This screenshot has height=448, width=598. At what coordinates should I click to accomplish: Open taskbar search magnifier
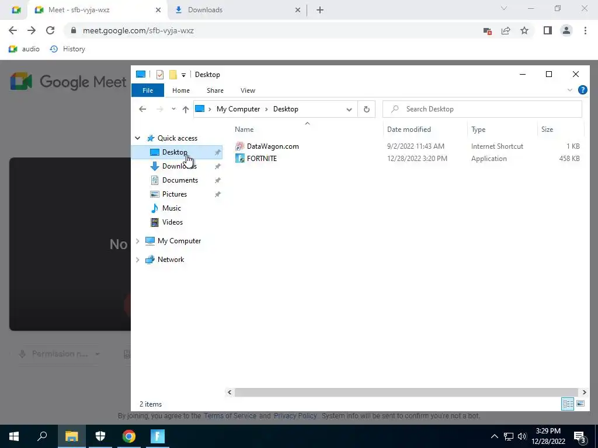click(x=42, y=436)
